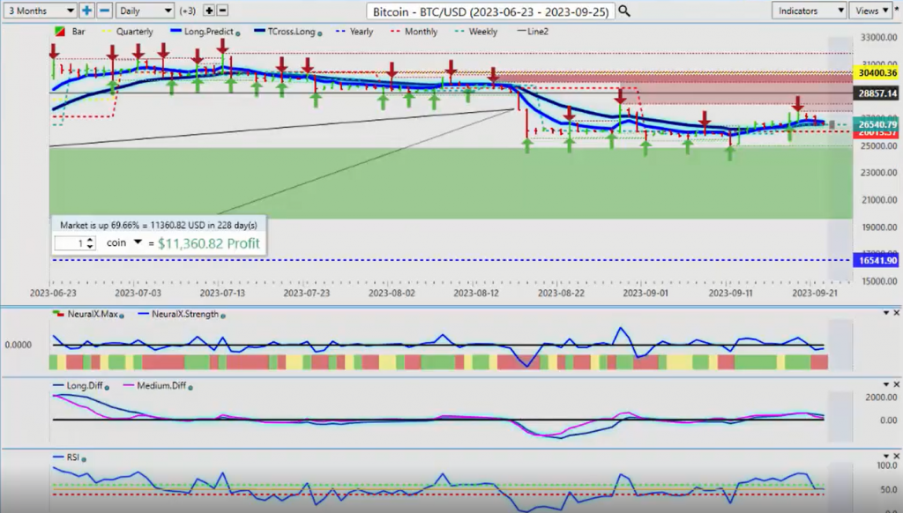This screenshot has height=513, width=903.
Task: Collapse the RSI panel with its arrow
Action: point(886,456)
